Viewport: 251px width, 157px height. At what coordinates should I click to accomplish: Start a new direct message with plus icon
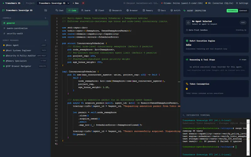pyautogui.click(x=45, y=40)
